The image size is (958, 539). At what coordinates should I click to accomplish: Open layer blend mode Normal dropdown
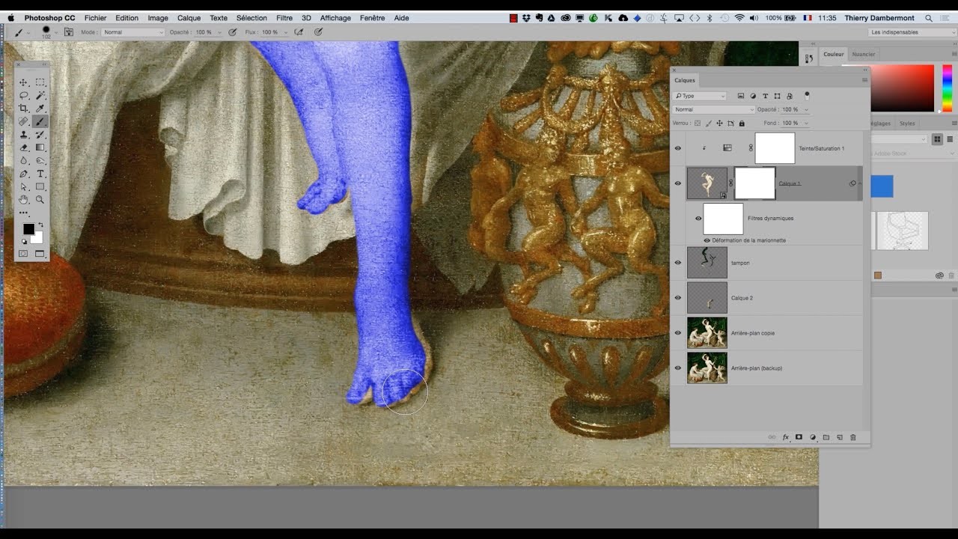click(713, 109)
